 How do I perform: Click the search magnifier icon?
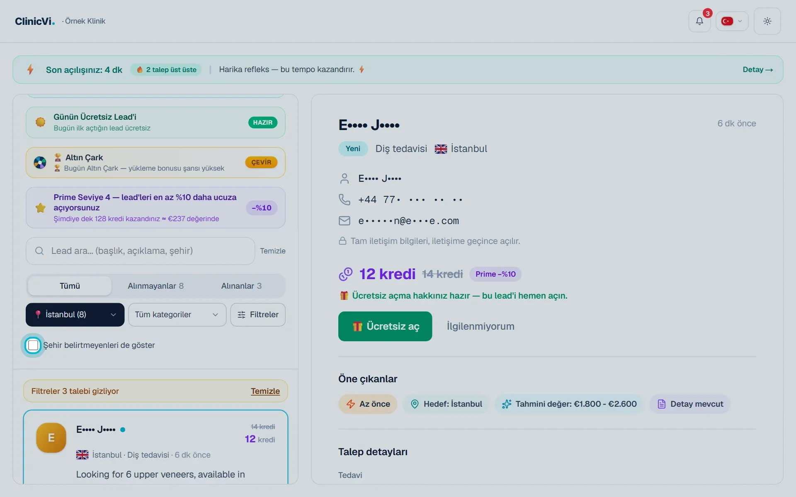pyautogui.click(x=39, y=251)
